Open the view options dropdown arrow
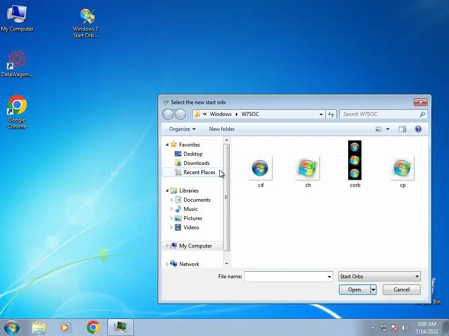 pos(388,129)
